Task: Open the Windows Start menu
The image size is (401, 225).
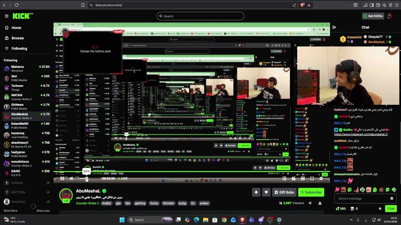Action: click(122, 220)
